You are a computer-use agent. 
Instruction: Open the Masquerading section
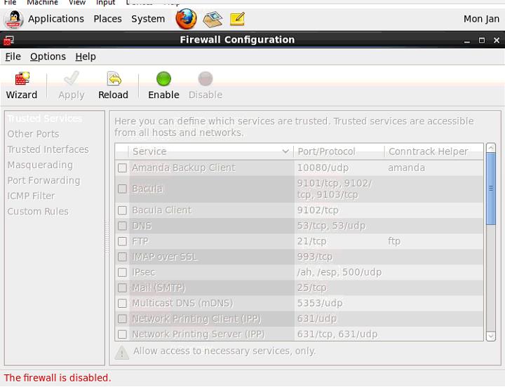point(40,165)
